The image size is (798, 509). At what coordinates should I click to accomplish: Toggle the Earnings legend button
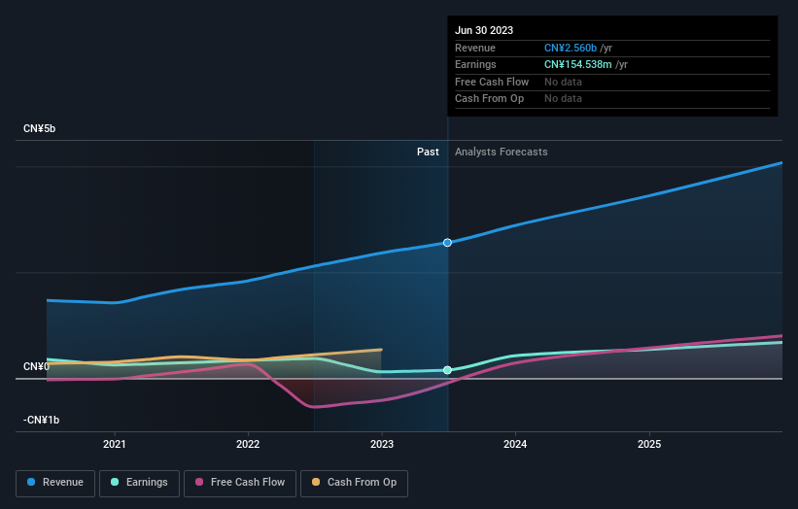pyautogui.click(x=139, y=483)
